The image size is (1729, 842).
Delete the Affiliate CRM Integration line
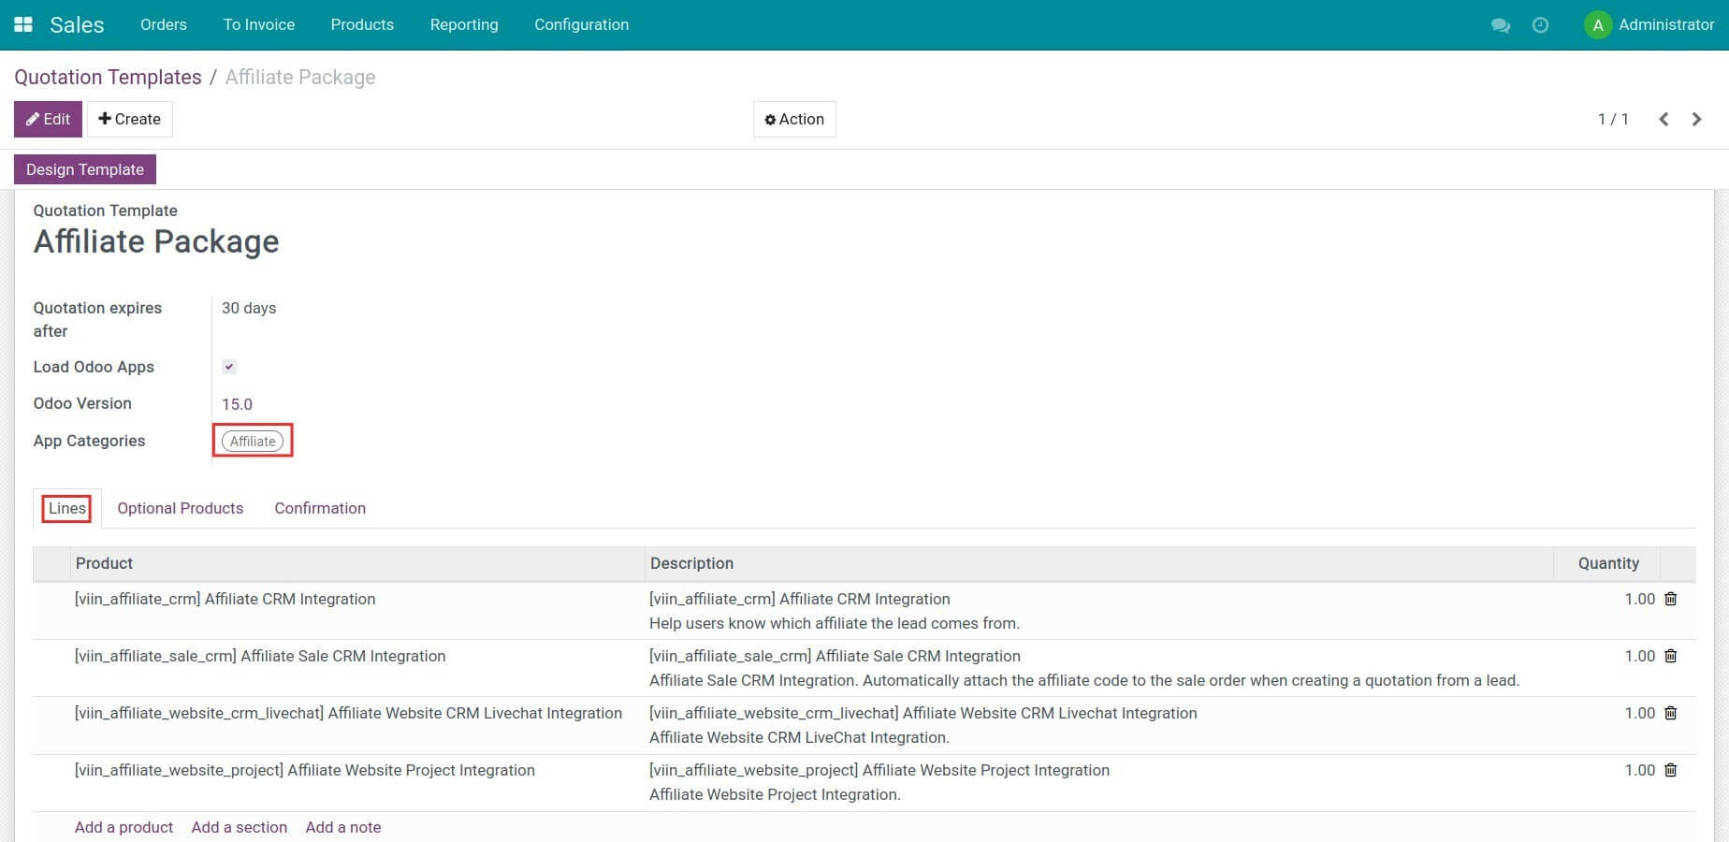[1670, 599]
